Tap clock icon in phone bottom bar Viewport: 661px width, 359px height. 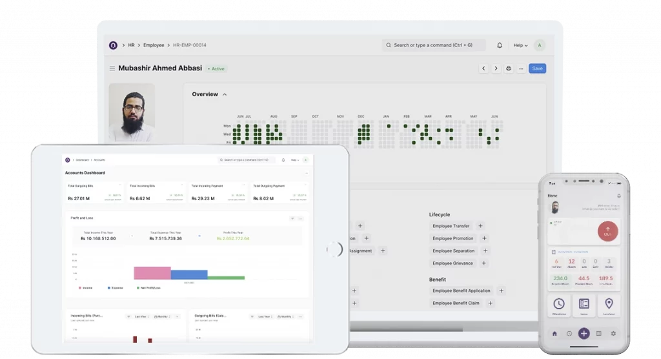(569, 334)
